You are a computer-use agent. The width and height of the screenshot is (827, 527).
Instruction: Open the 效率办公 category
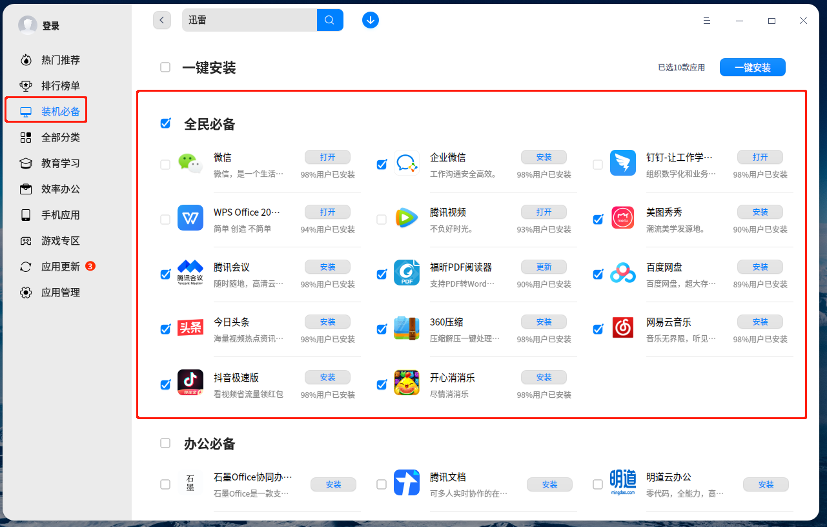(x=50, y=189)
